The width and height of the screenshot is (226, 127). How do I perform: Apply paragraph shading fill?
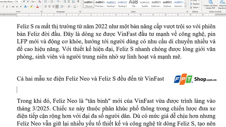[x=69, y=6]
